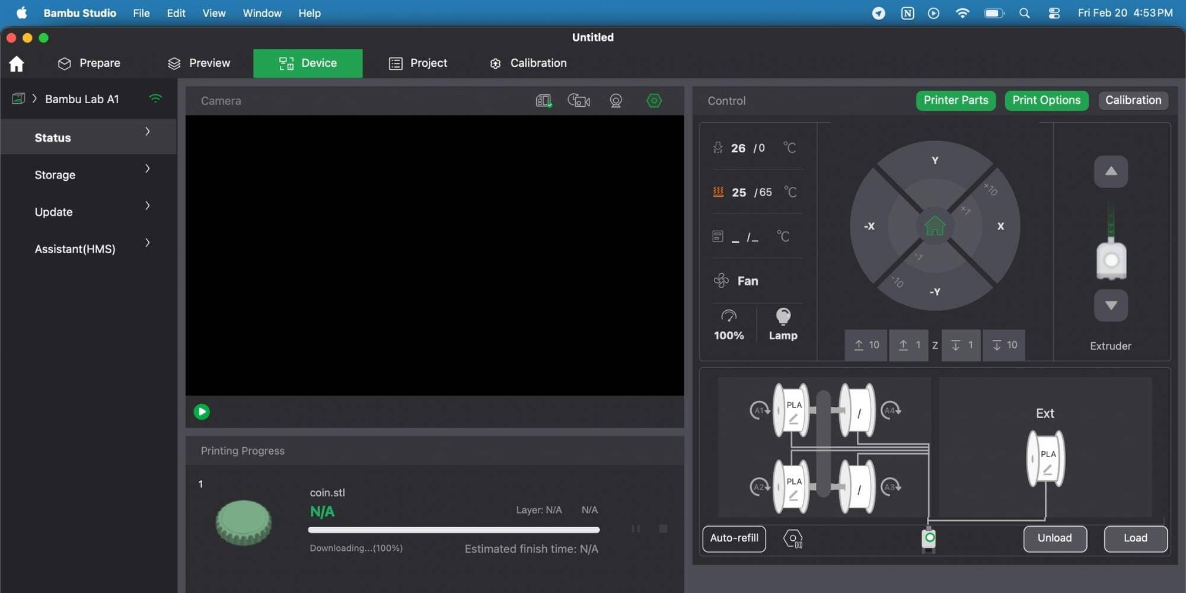Switch to the Project tab
The width and height of the screenshot is (1186, 593).
coord(418,63)
